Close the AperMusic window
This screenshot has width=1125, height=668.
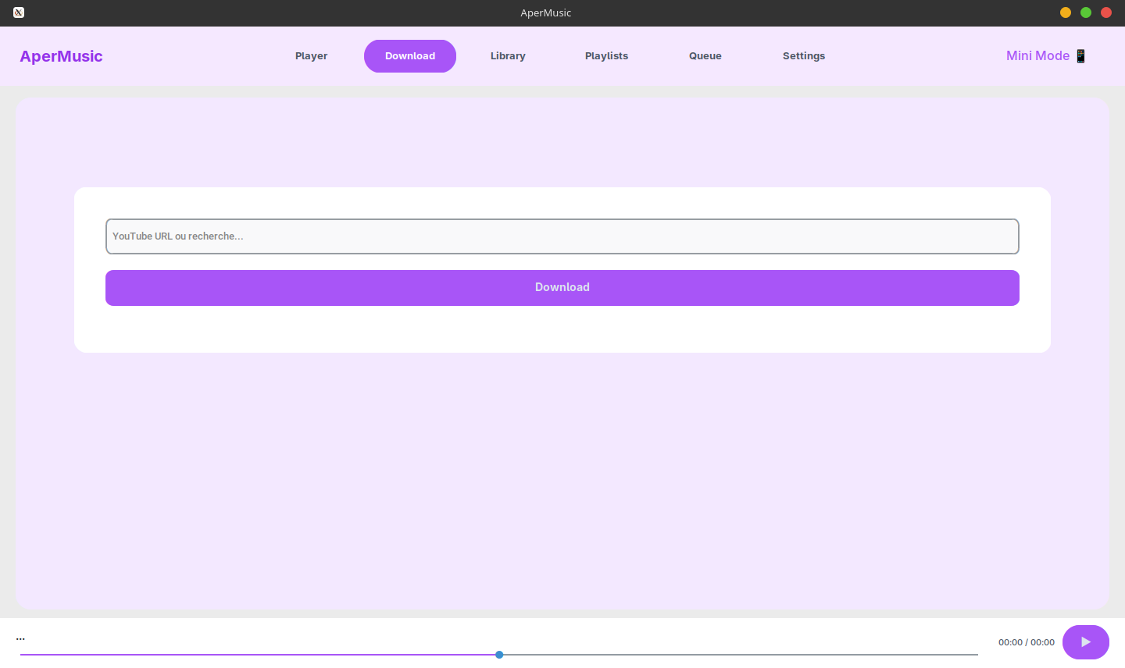tap(1106, 12)
